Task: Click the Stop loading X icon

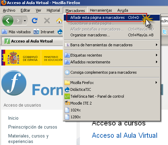Action: (x=47, y=21)
